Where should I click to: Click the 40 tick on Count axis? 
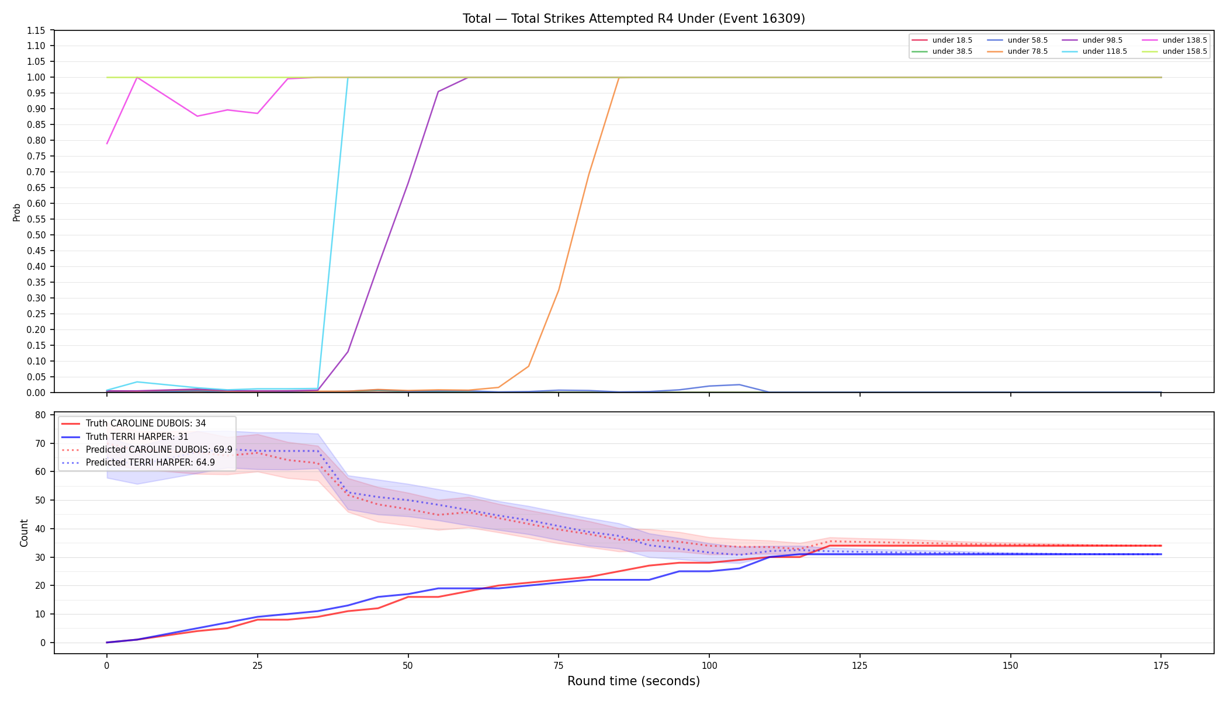click(41, 529)
